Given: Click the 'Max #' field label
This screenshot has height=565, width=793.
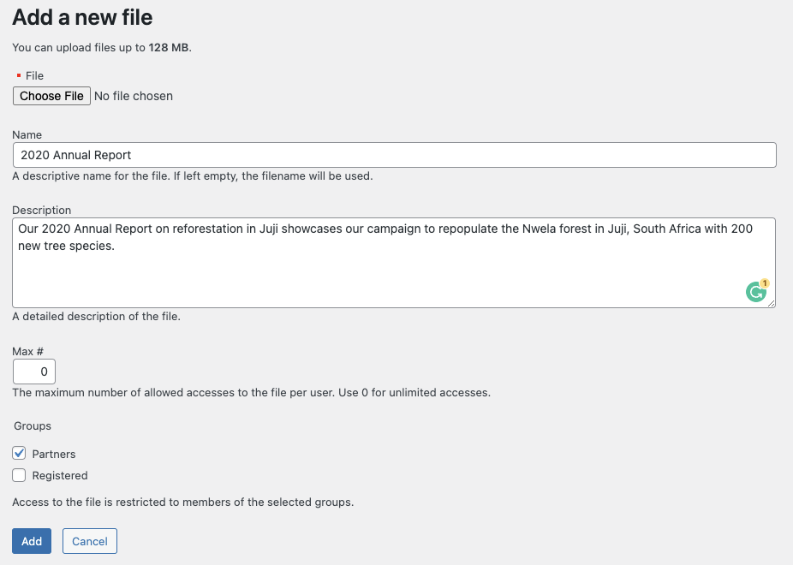Looking at the screenshot, I should pyautogui.click(x=27, y=351).
